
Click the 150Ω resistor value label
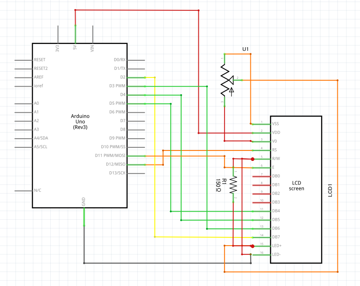coord(218,185)
